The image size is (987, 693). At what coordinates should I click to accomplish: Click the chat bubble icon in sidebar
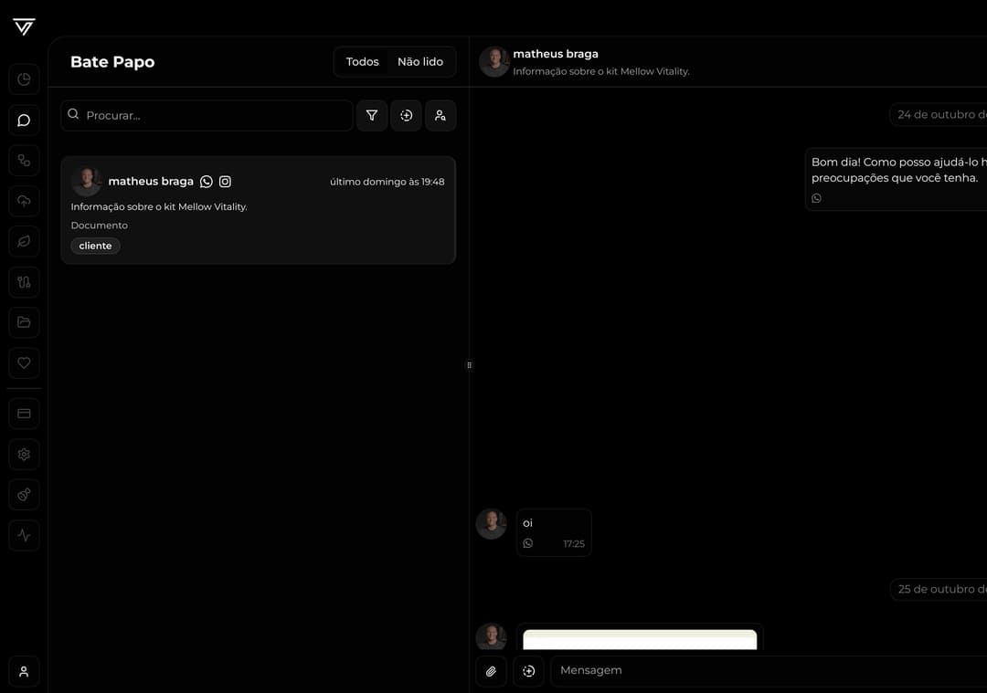pyautogui.click(x=24, y=121)
